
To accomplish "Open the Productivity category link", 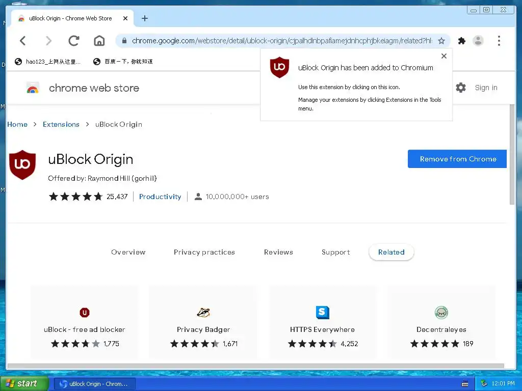I will click(x=160, y=197).
